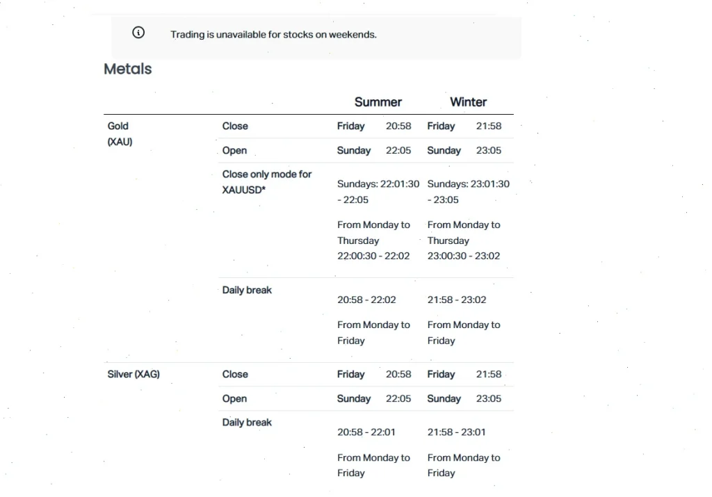The height and width of the screenshot is (497, 712).
Task: Click the Summer column header
Action: [x=378, y=101]
